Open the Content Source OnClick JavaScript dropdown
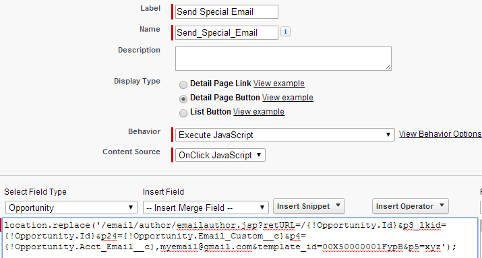This screenshot has width=482, height=258. 220,155
